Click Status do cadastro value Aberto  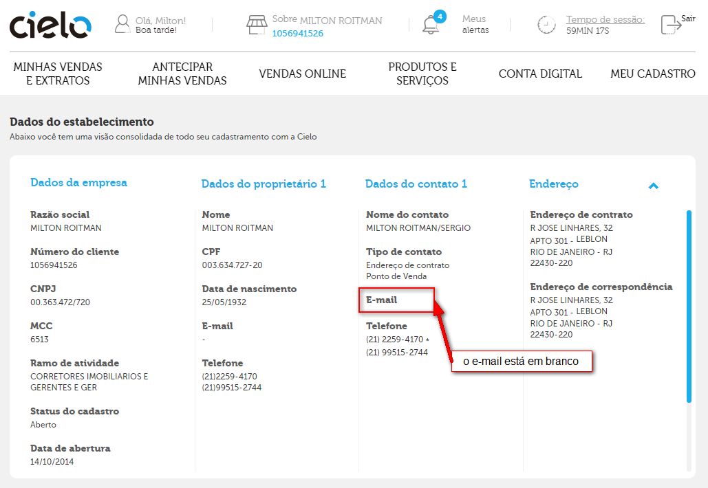pyautogui.click(x=43, y=424)
